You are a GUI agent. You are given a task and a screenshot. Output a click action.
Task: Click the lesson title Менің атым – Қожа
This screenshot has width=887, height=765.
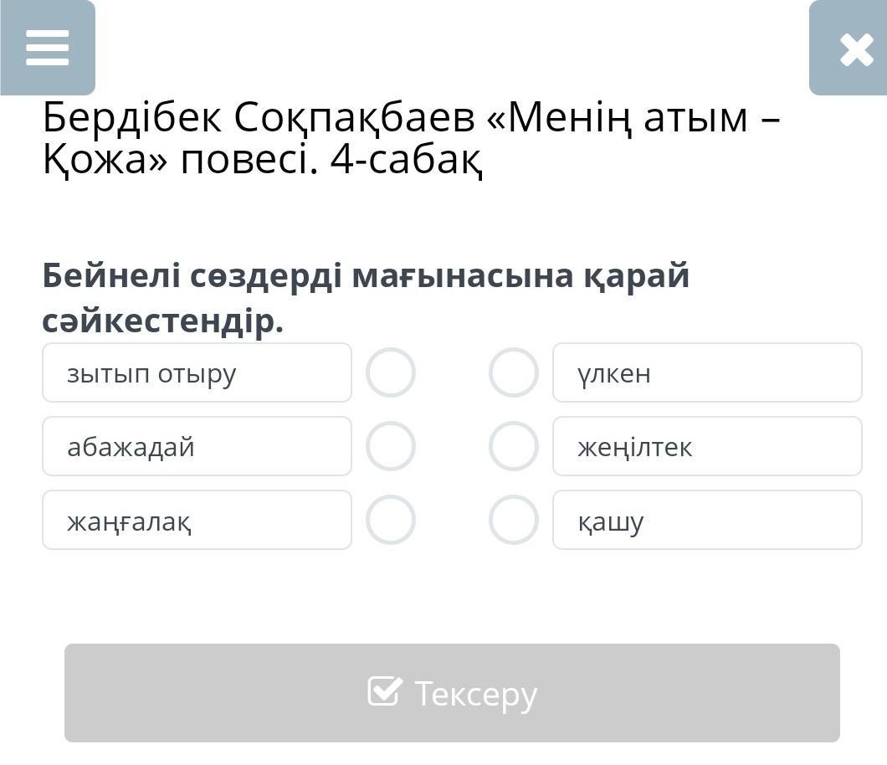coord(636,119)
